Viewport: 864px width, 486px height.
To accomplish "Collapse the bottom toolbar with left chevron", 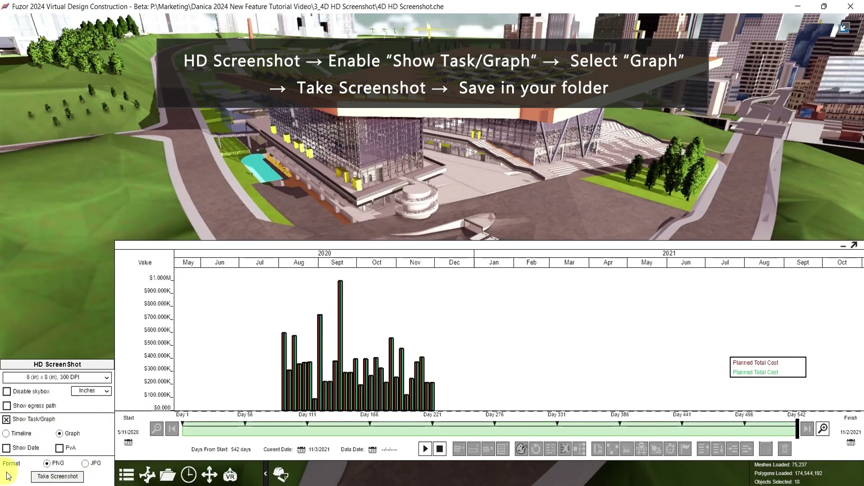I will pyautogui.click(x=265, y=473).
